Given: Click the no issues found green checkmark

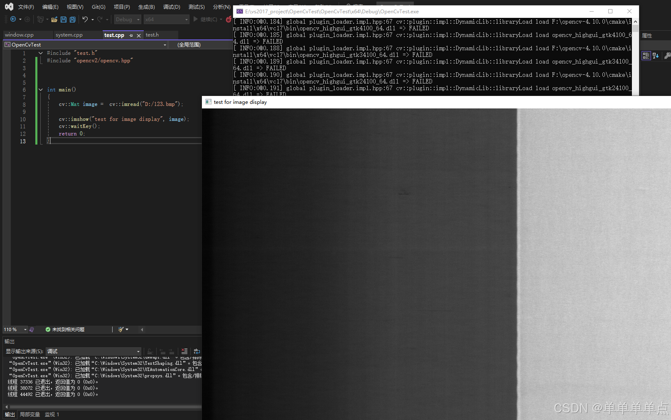Looking at the screenshot, I should tap(48, 329).
